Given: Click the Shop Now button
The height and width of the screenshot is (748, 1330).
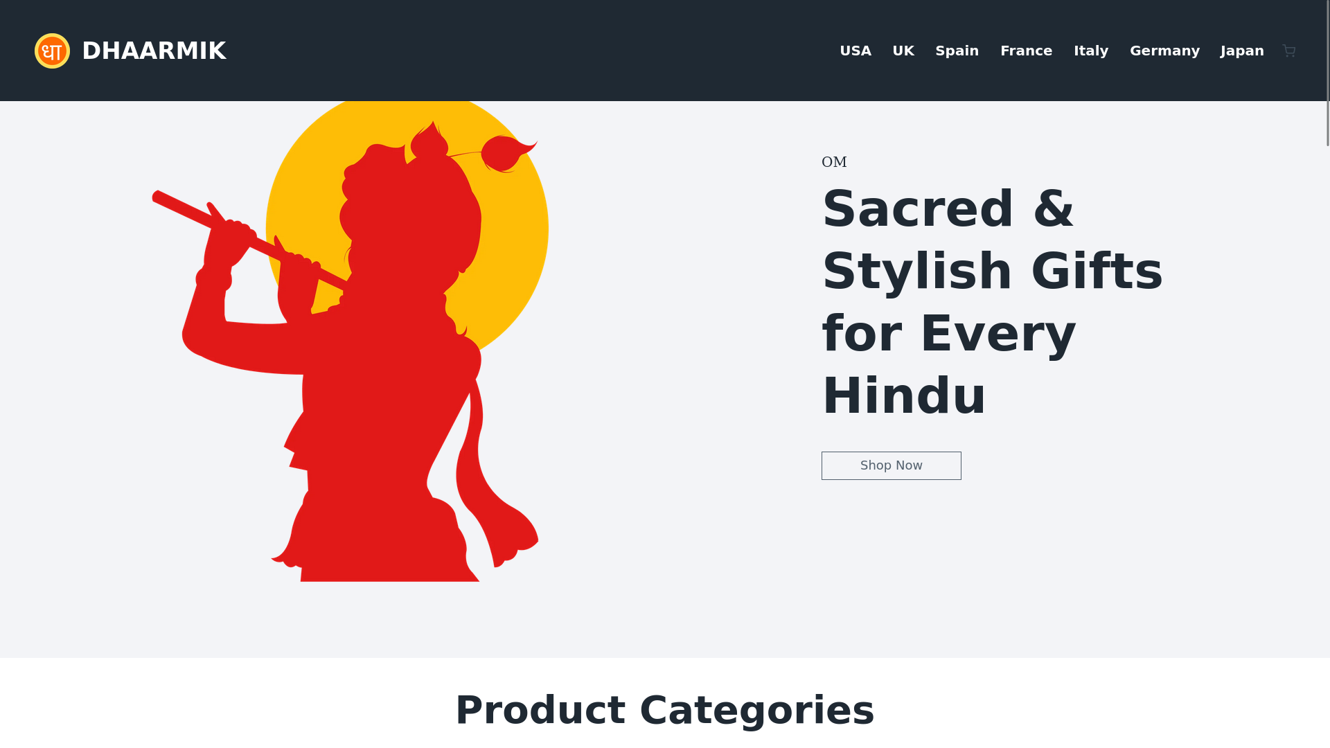Looking at the screenshot, I should 891,465.
